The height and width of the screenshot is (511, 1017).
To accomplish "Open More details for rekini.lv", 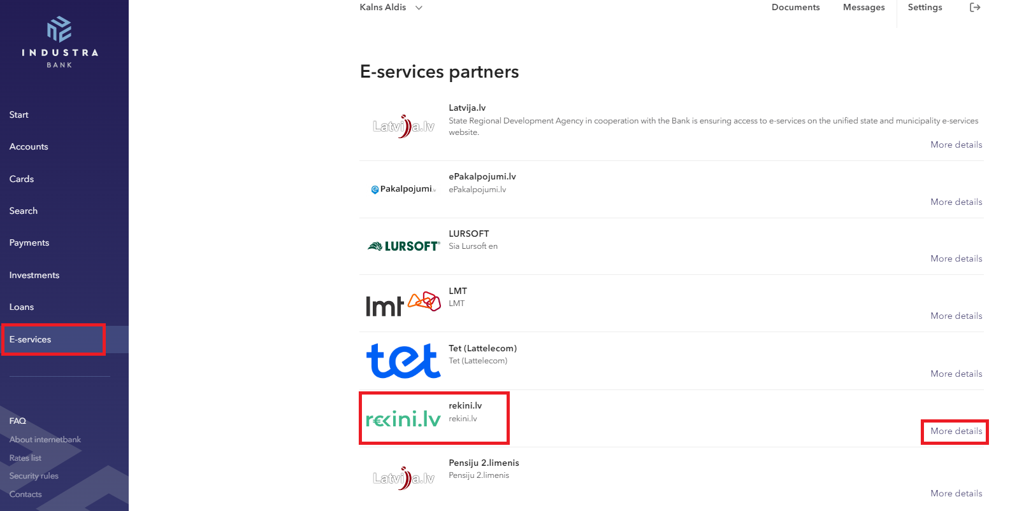I will tap(956, 431).
